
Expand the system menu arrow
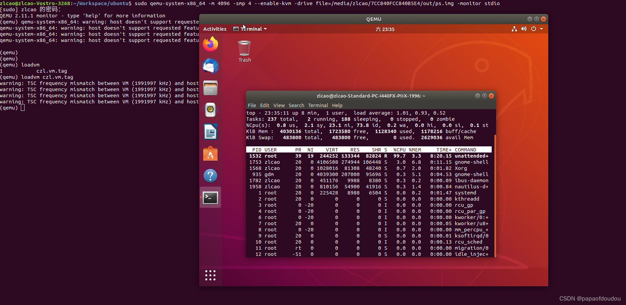[541, 29]
